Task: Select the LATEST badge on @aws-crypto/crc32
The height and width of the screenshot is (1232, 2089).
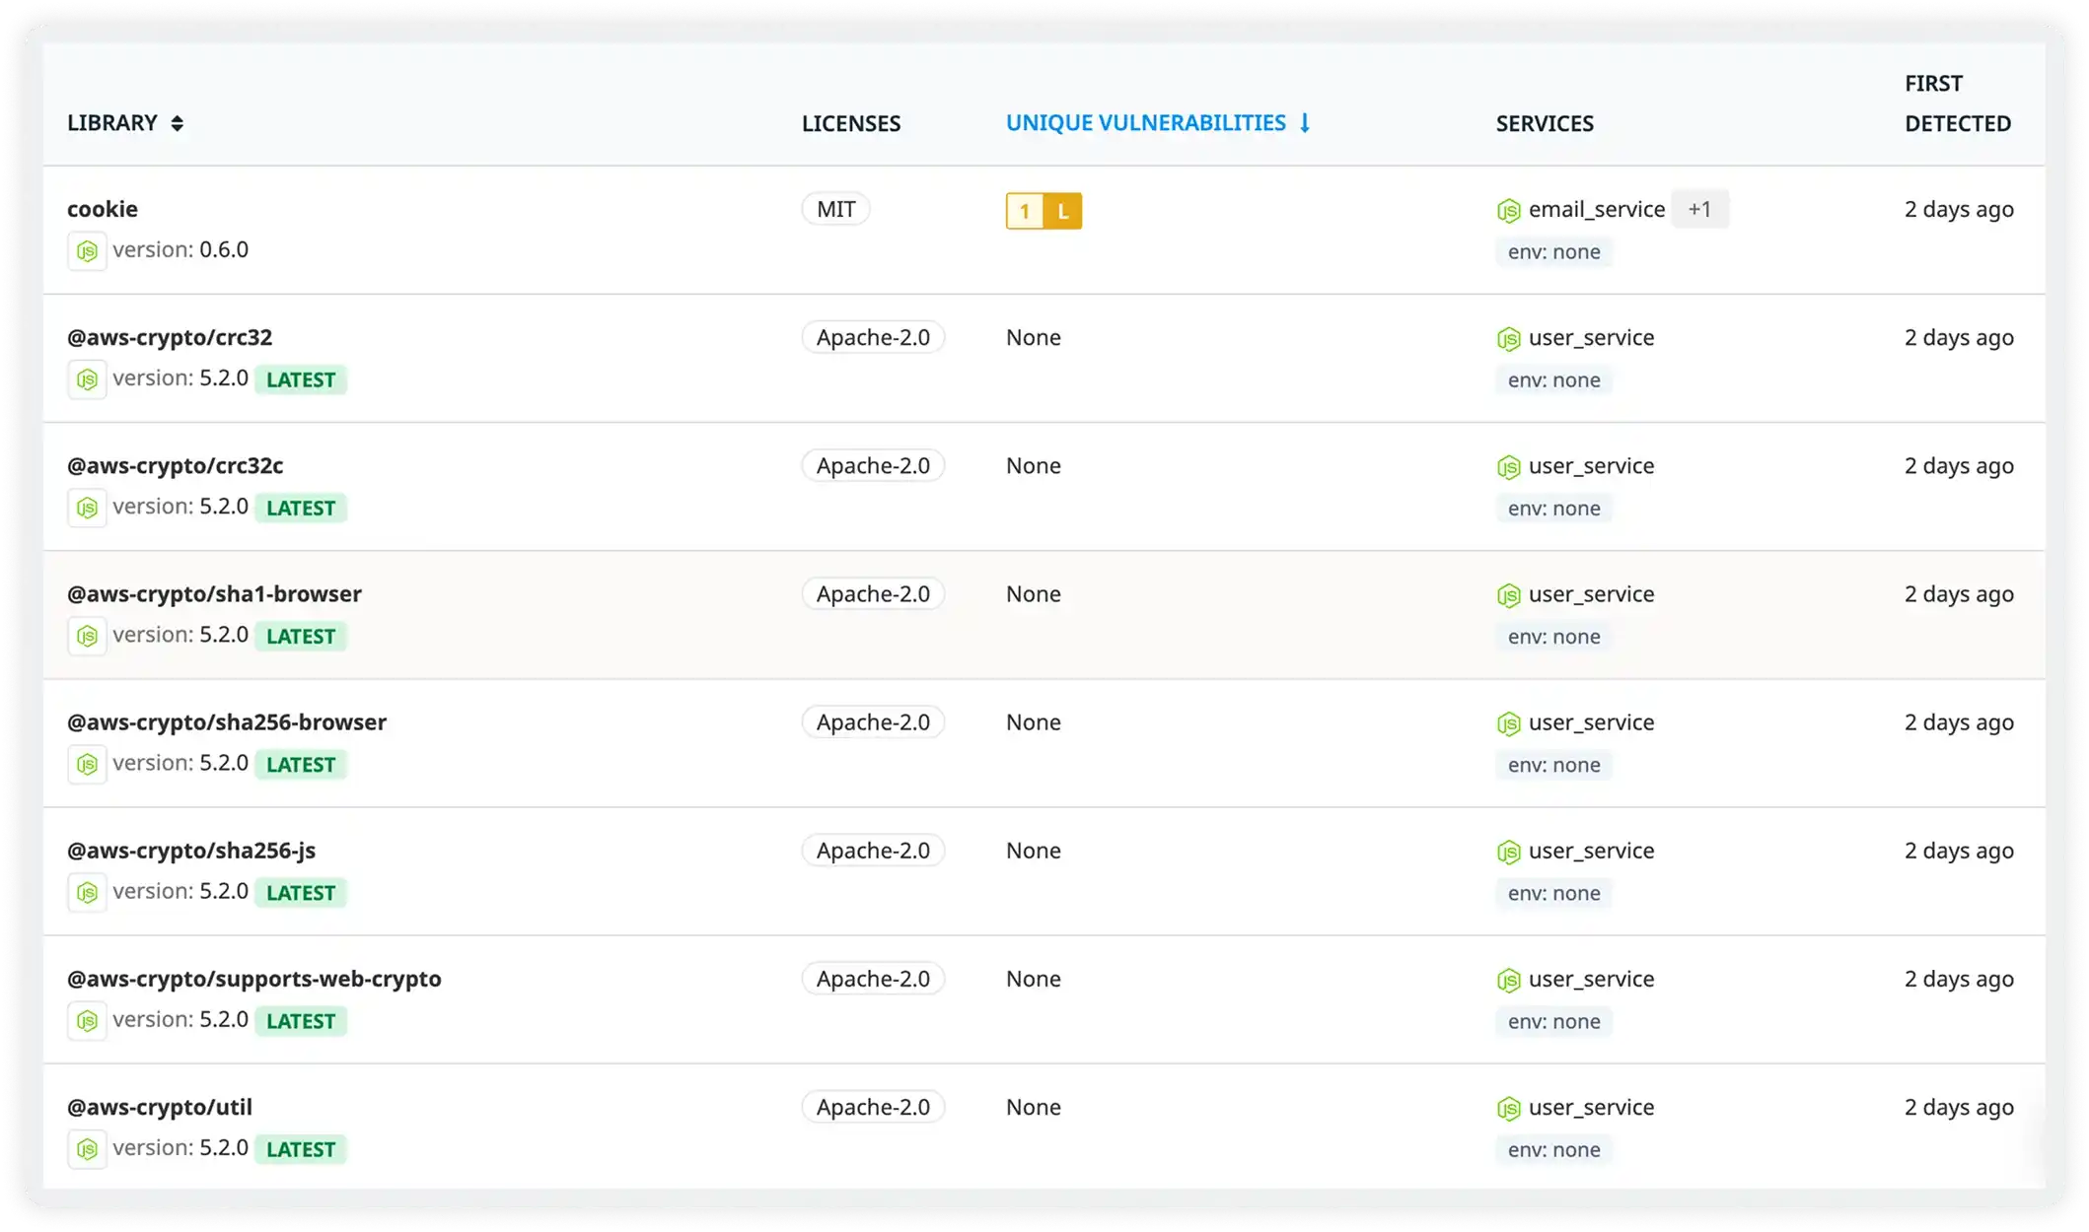Action: coord(301,378)
